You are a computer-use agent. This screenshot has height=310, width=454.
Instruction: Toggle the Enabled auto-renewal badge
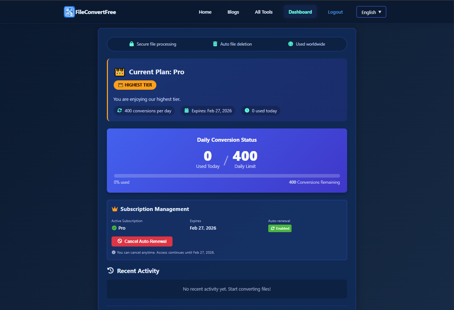[280, 228]
